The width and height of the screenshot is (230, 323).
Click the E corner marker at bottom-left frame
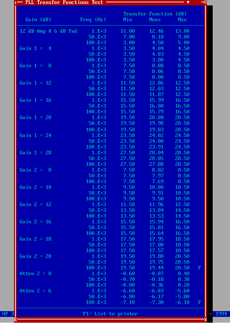15,319
